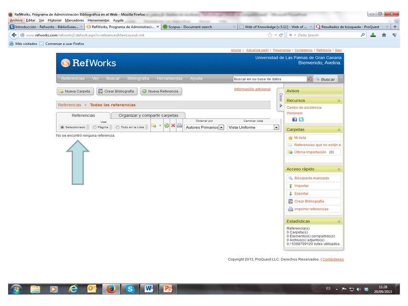Viewport: 408px width, 306px height.
Task: Switch to Organizar y compartir carpetas tab
Action: pos(148,115)
